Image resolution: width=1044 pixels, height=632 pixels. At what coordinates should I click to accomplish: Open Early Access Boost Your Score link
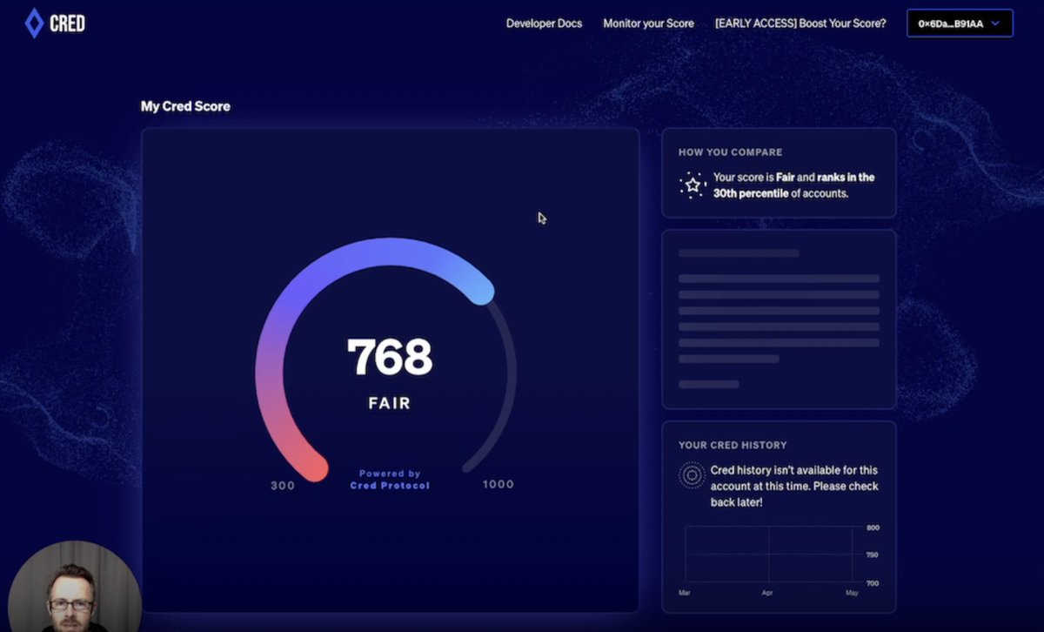tap(800, 24)
